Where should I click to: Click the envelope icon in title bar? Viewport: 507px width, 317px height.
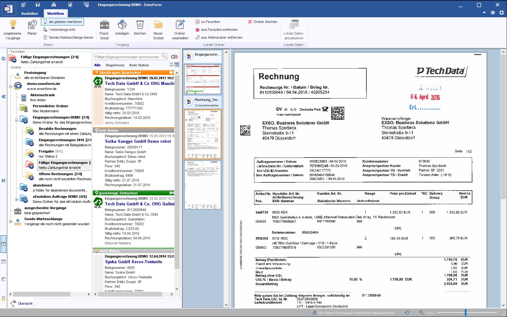click(x=86, y=5)
